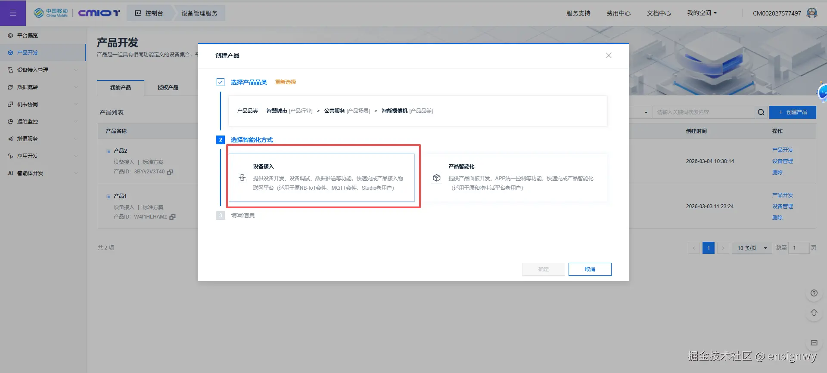Select the 设备接入 option card
The image size is (827, 373).
coord(322,177)
